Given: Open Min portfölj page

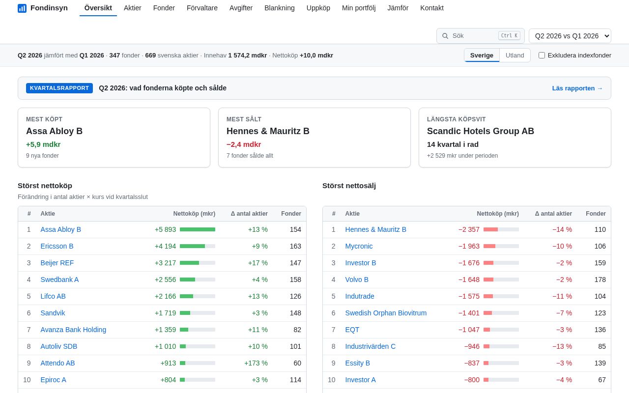Looking at the screenshot, I should pos(359,8).
